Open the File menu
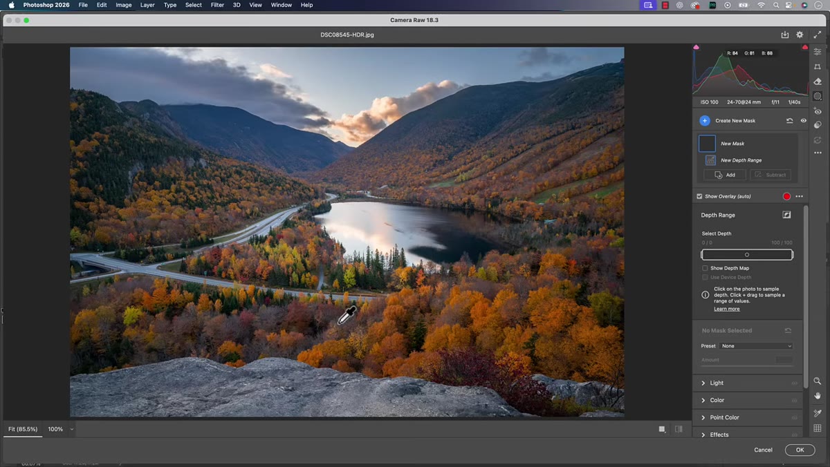 pos(83,5)
